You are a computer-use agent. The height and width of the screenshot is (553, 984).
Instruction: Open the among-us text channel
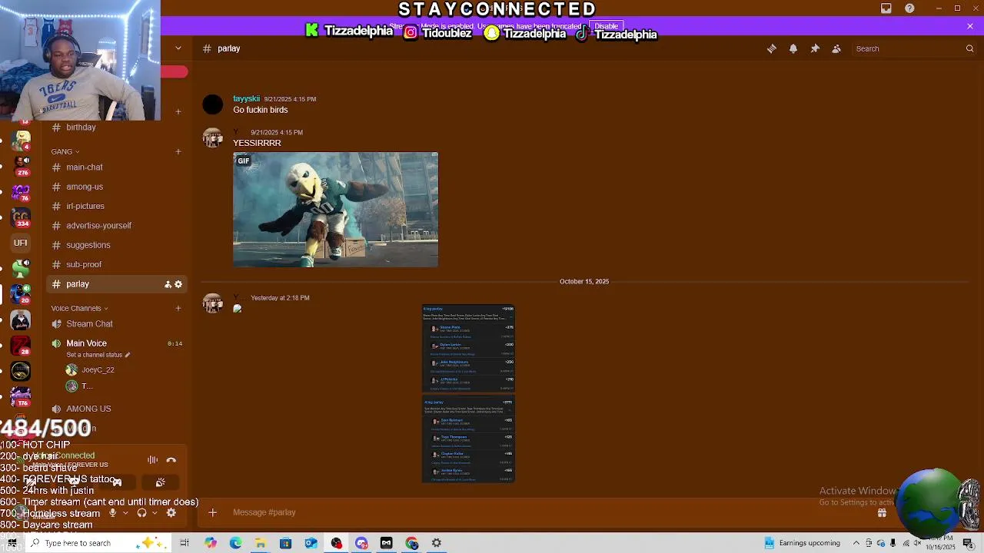point(115,187)
